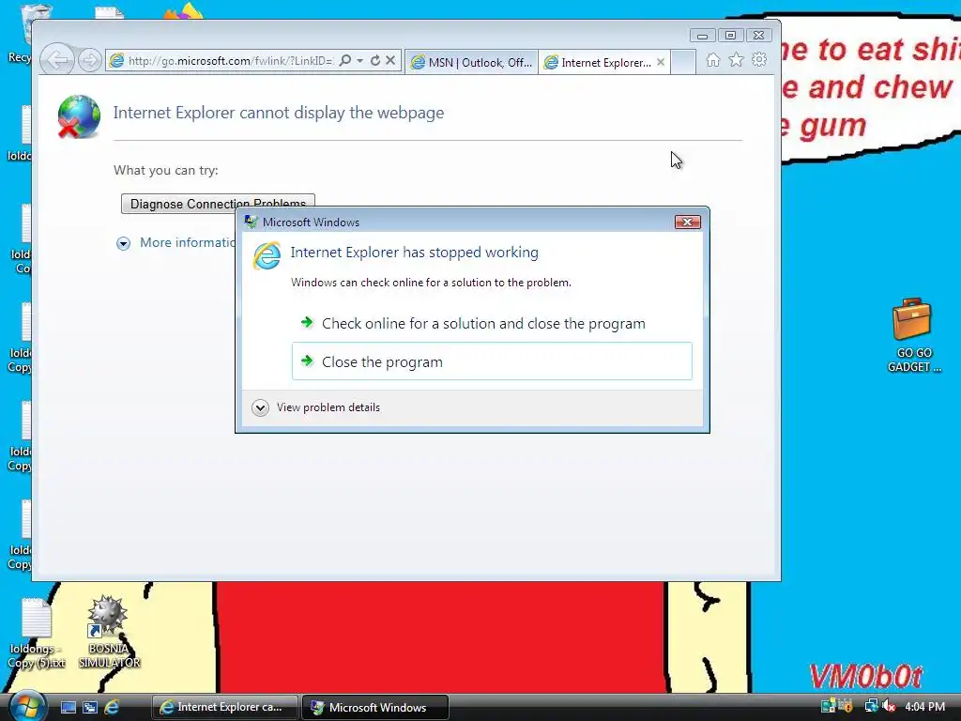Click the search magnifier in address bar
This screenshot has width=961, height=721.
click(345, 60)
